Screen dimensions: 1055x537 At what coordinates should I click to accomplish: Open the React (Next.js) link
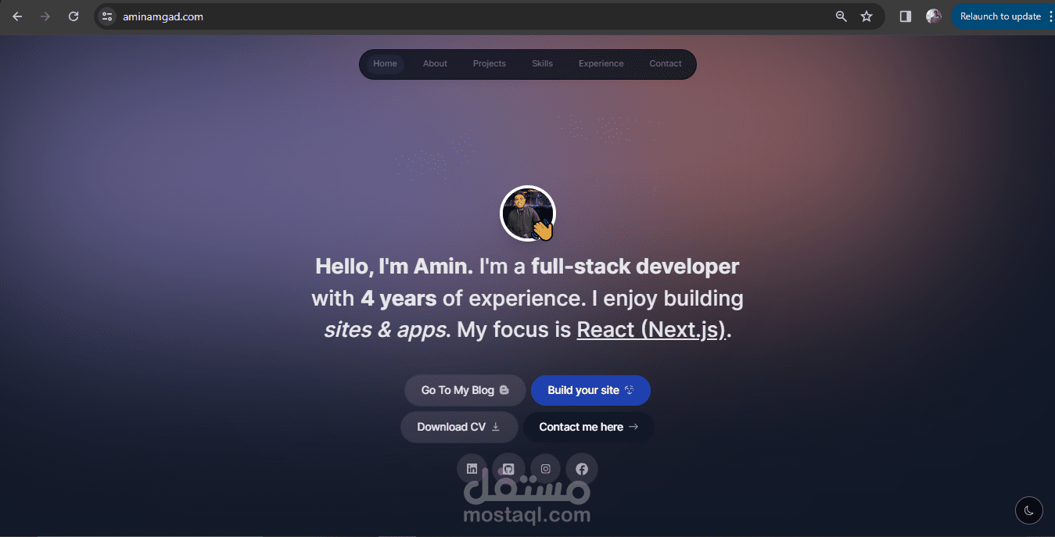pyautogui.click(x=650, y=329)
